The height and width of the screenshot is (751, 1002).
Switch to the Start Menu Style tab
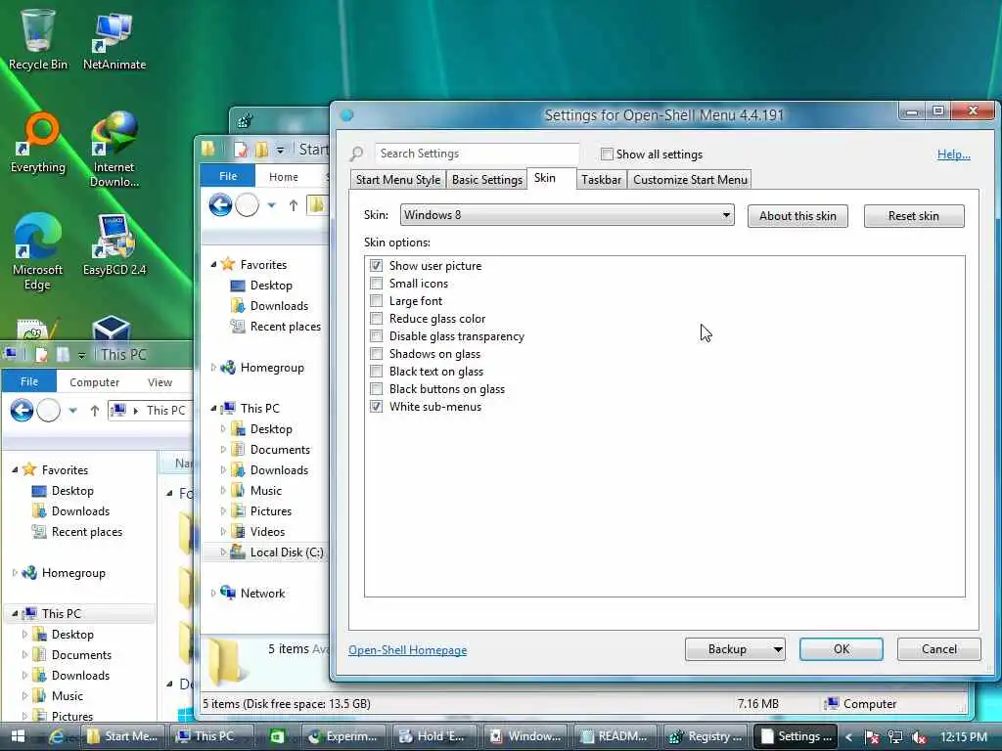click(x=398, y=180)
